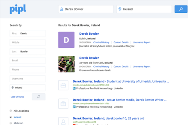188x125 pixels.
Task: Collapse search fields with Less Options
Action: [x=17, y=97]
